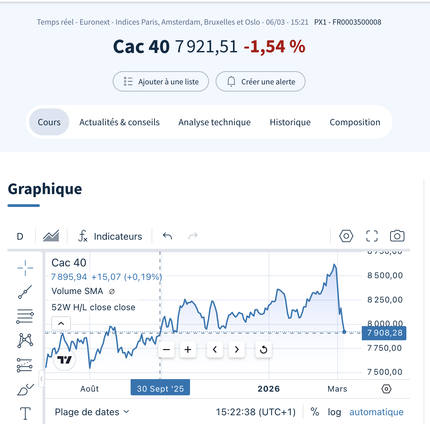Toggle automatique scaling option
Screen dimensions: 430x424
click(376, 412)
